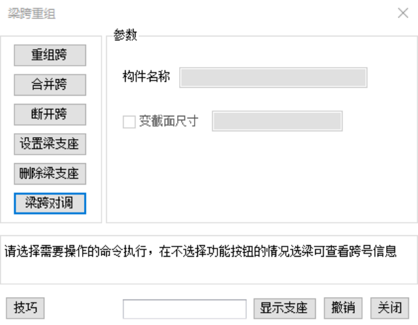Activate the 梁跨对调 button
418x325 pixels.
[x=50, y=202]
